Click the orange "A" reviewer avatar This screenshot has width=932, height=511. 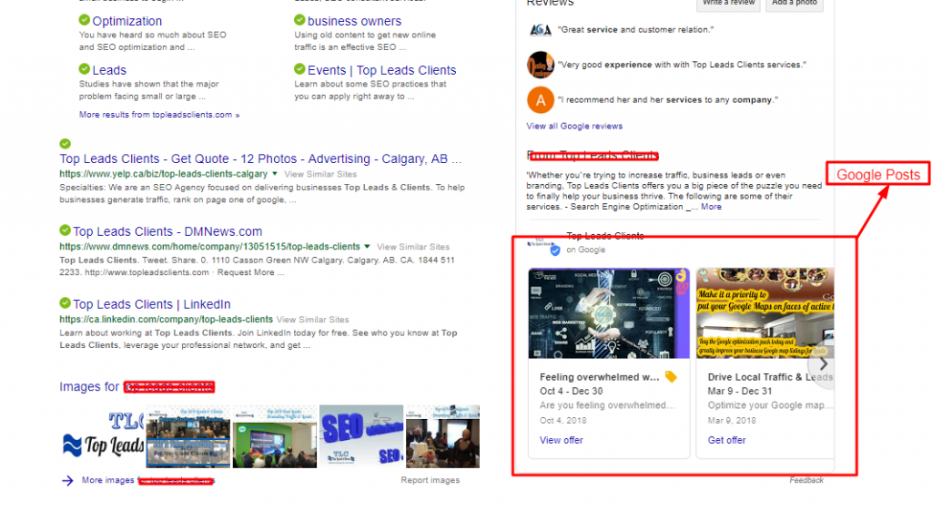coord(540,99)
